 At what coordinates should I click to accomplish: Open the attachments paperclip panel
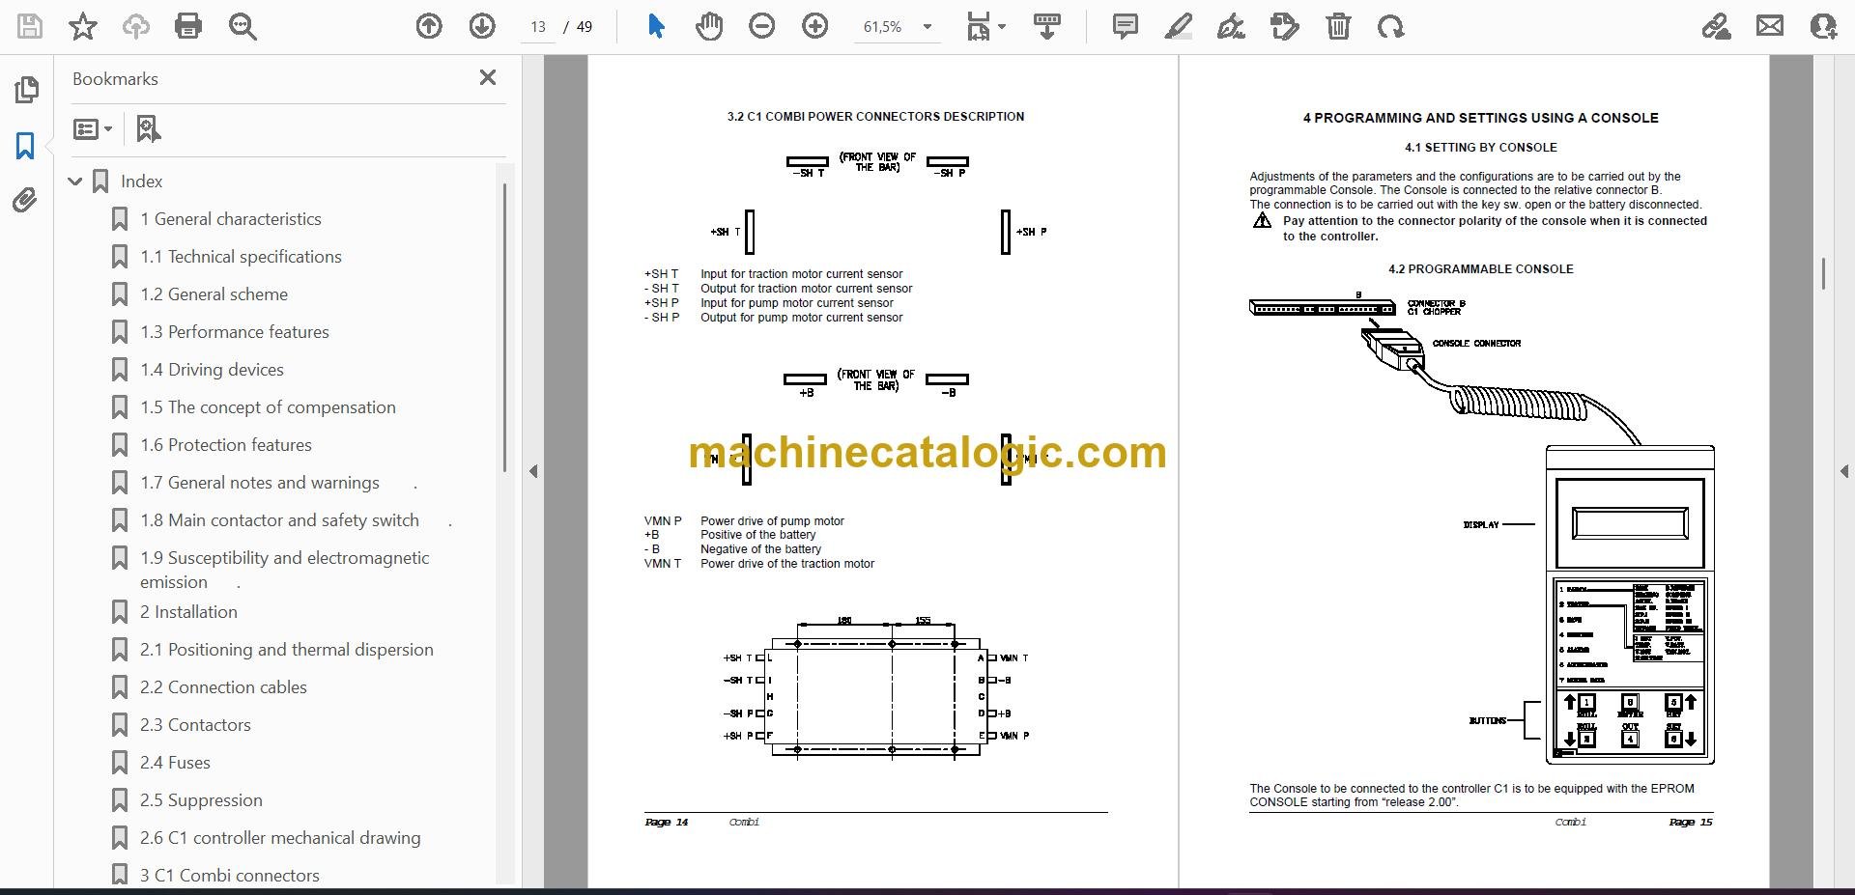(x=26, y=201)
